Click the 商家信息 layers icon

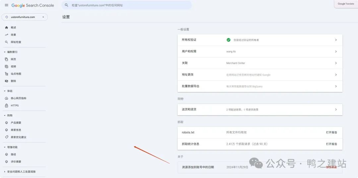tap(6, 130)
